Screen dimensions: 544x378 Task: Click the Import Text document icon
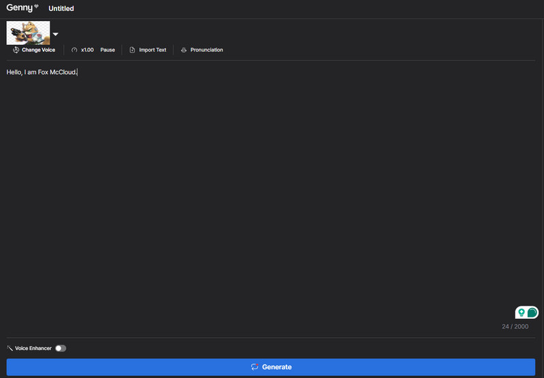[133, 50]
